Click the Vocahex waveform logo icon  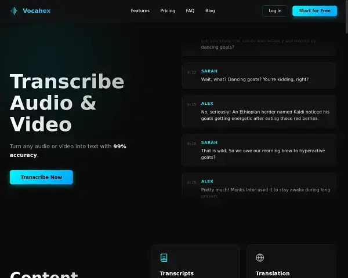(x=14, y=10)
